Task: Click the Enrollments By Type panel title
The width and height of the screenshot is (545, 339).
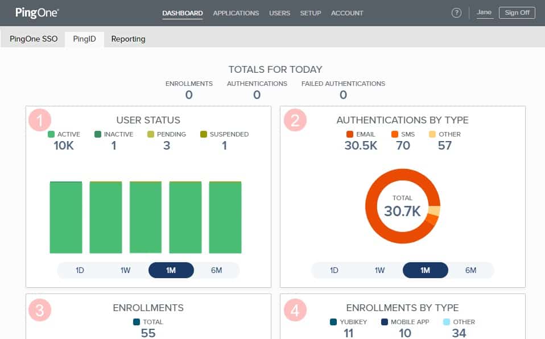Action: [x=403, y=308]
